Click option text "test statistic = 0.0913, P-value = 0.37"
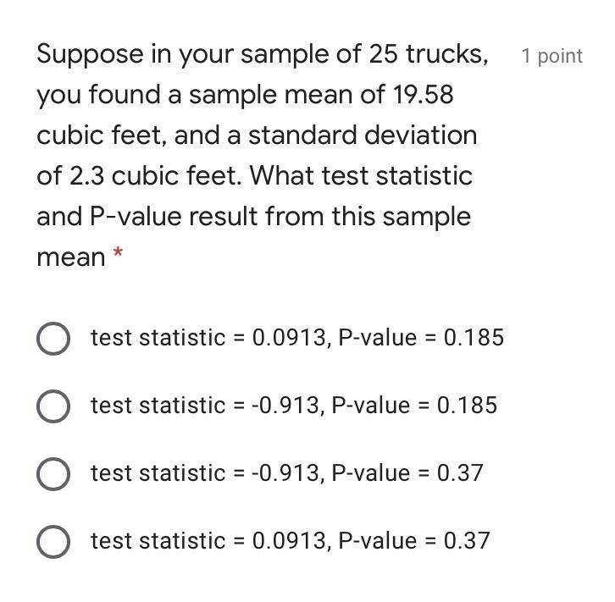Viewport: 615px width, 602px height. coord(291,541)
